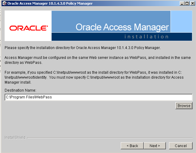Maximize the Policy Manager window
This screenshot has height=153, width=196.
click(187, 3)
